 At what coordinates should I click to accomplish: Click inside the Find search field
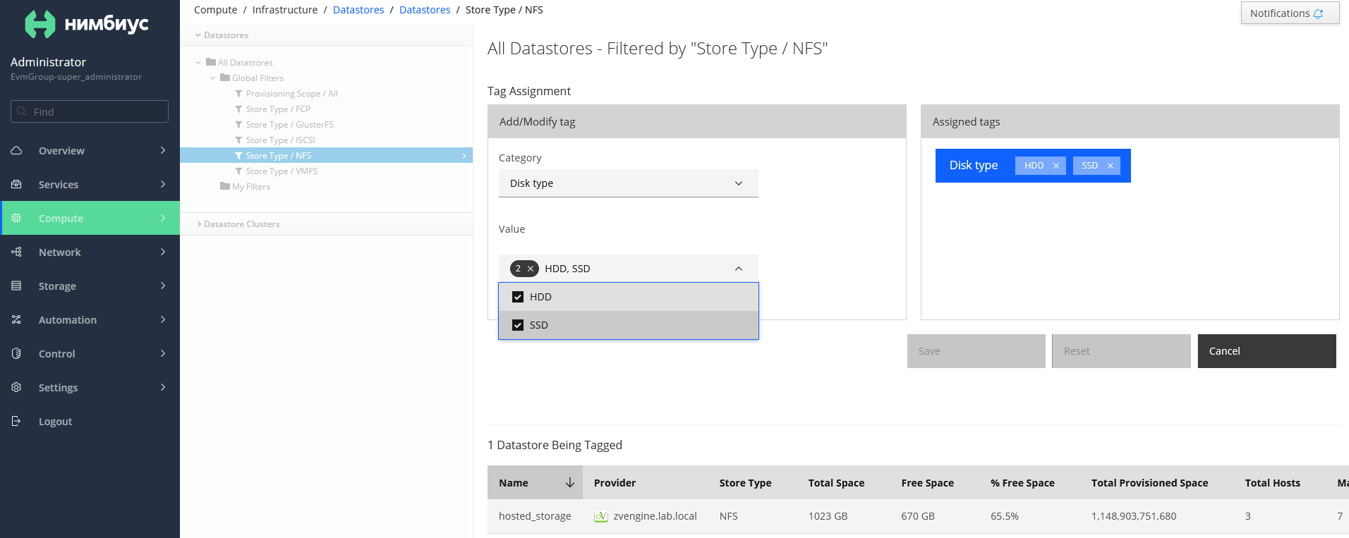click(x=90, y=111)
